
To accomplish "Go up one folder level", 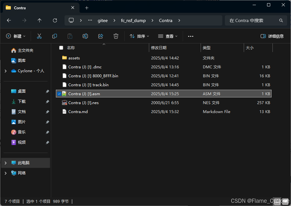I will tap(40, 20).
